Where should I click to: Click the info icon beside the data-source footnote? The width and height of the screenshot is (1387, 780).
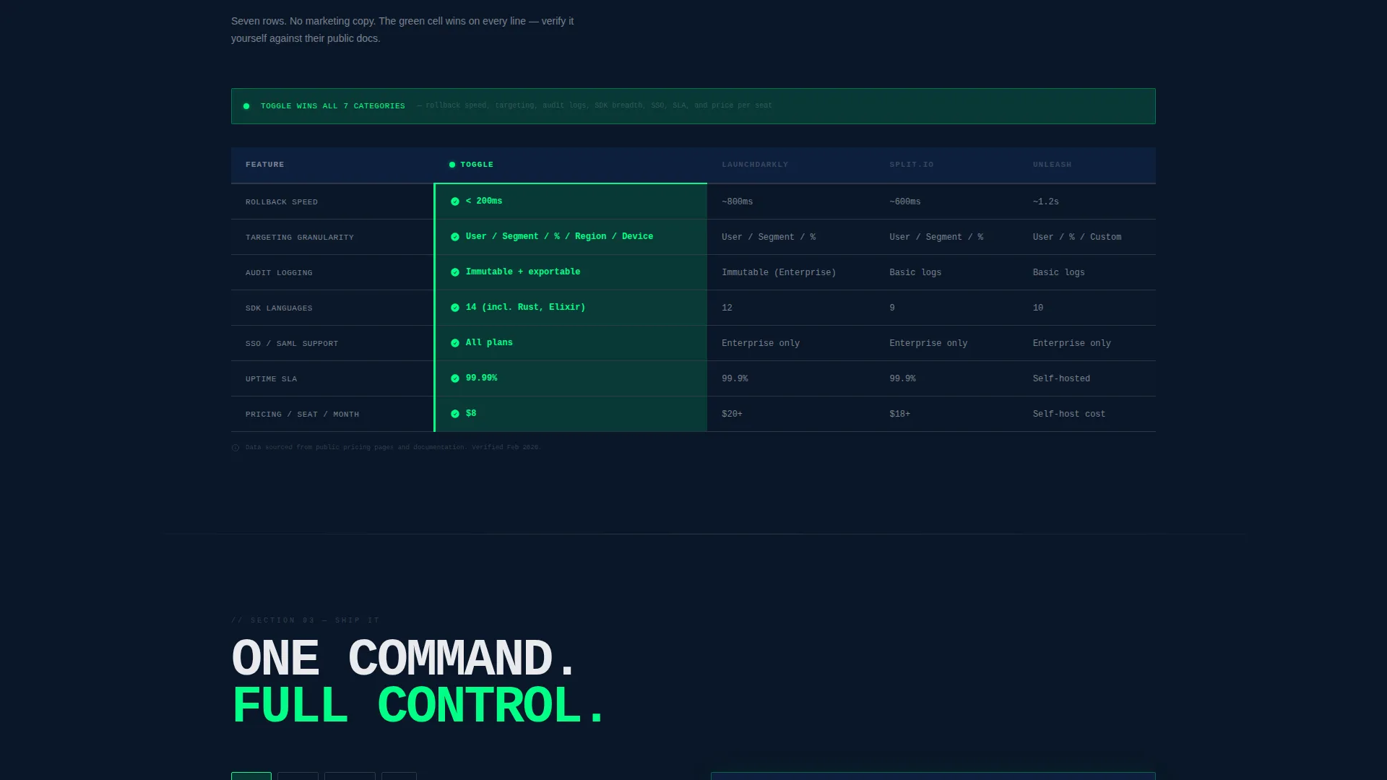236,448
